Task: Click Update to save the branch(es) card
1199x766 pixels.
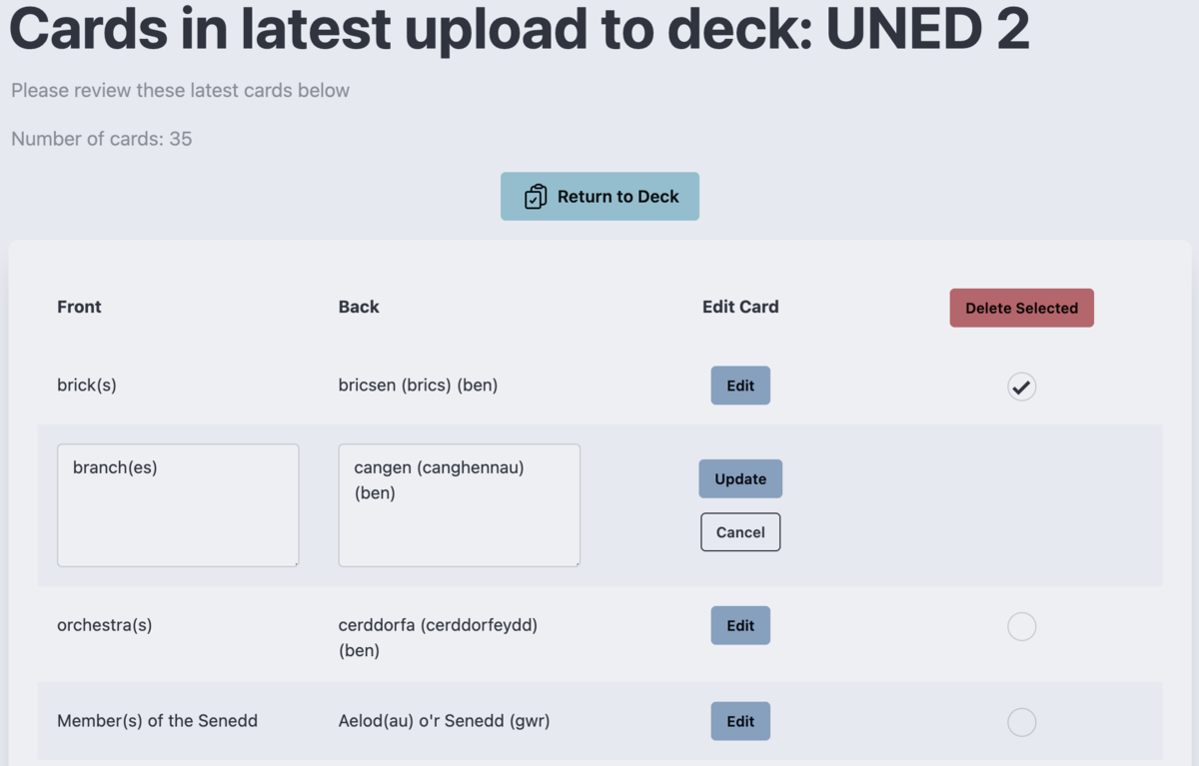Action: click(x=740, y=478)
